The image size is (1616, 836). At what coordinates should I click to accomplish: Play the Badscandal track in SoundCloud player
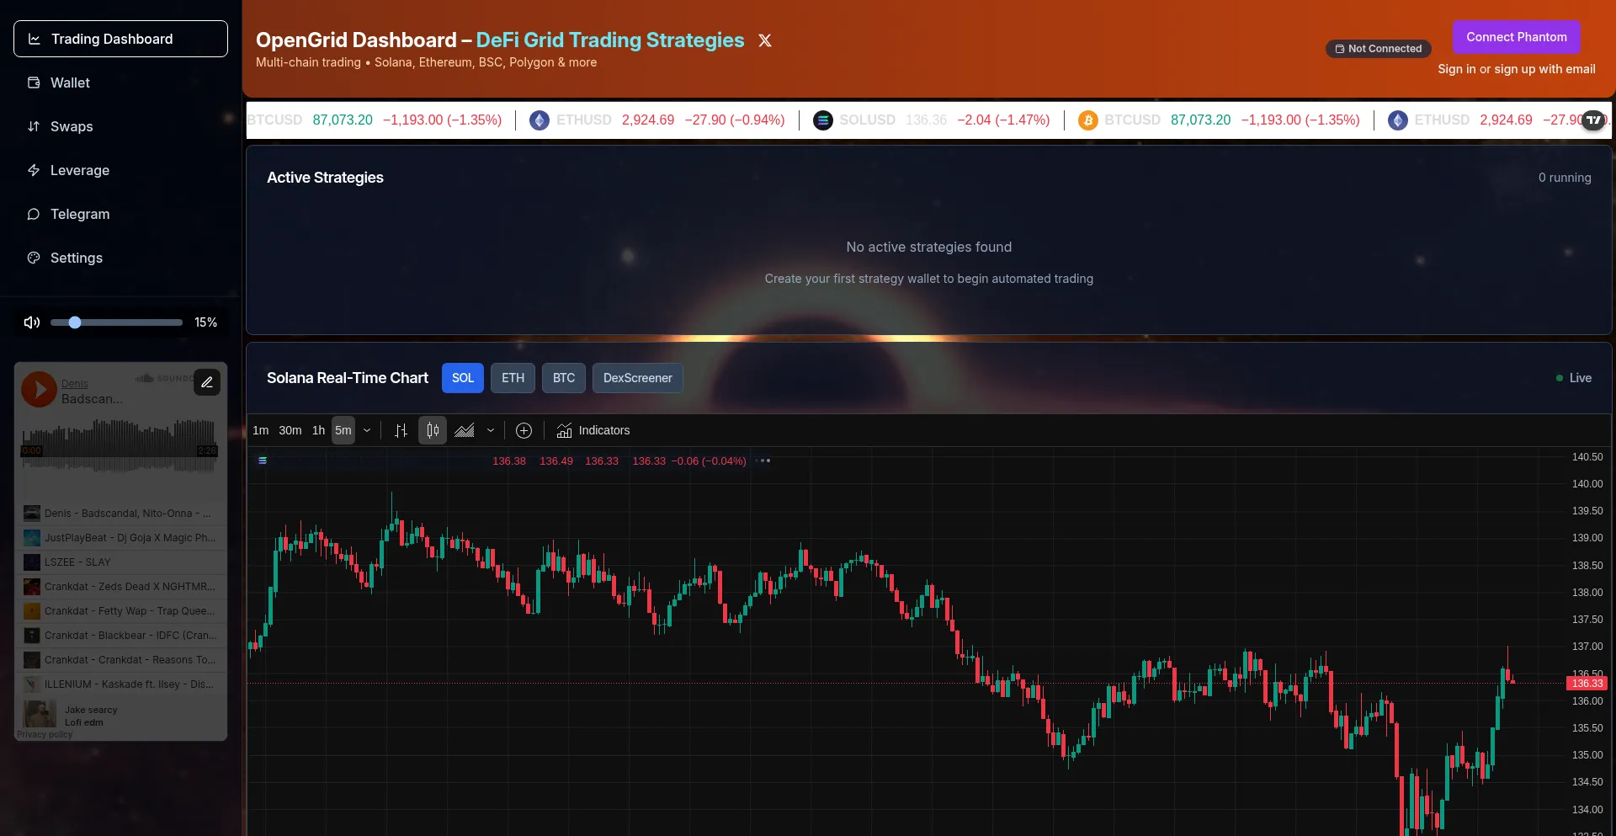tap(39, 390)
